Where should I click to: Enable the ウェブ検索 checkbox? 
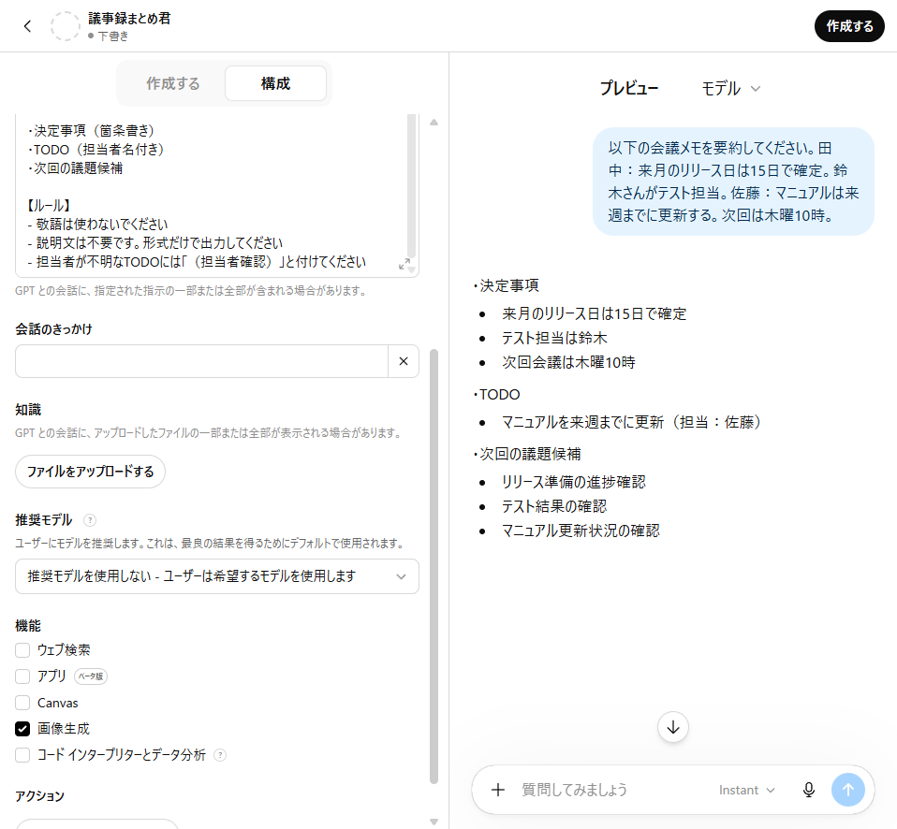[22, 650]
